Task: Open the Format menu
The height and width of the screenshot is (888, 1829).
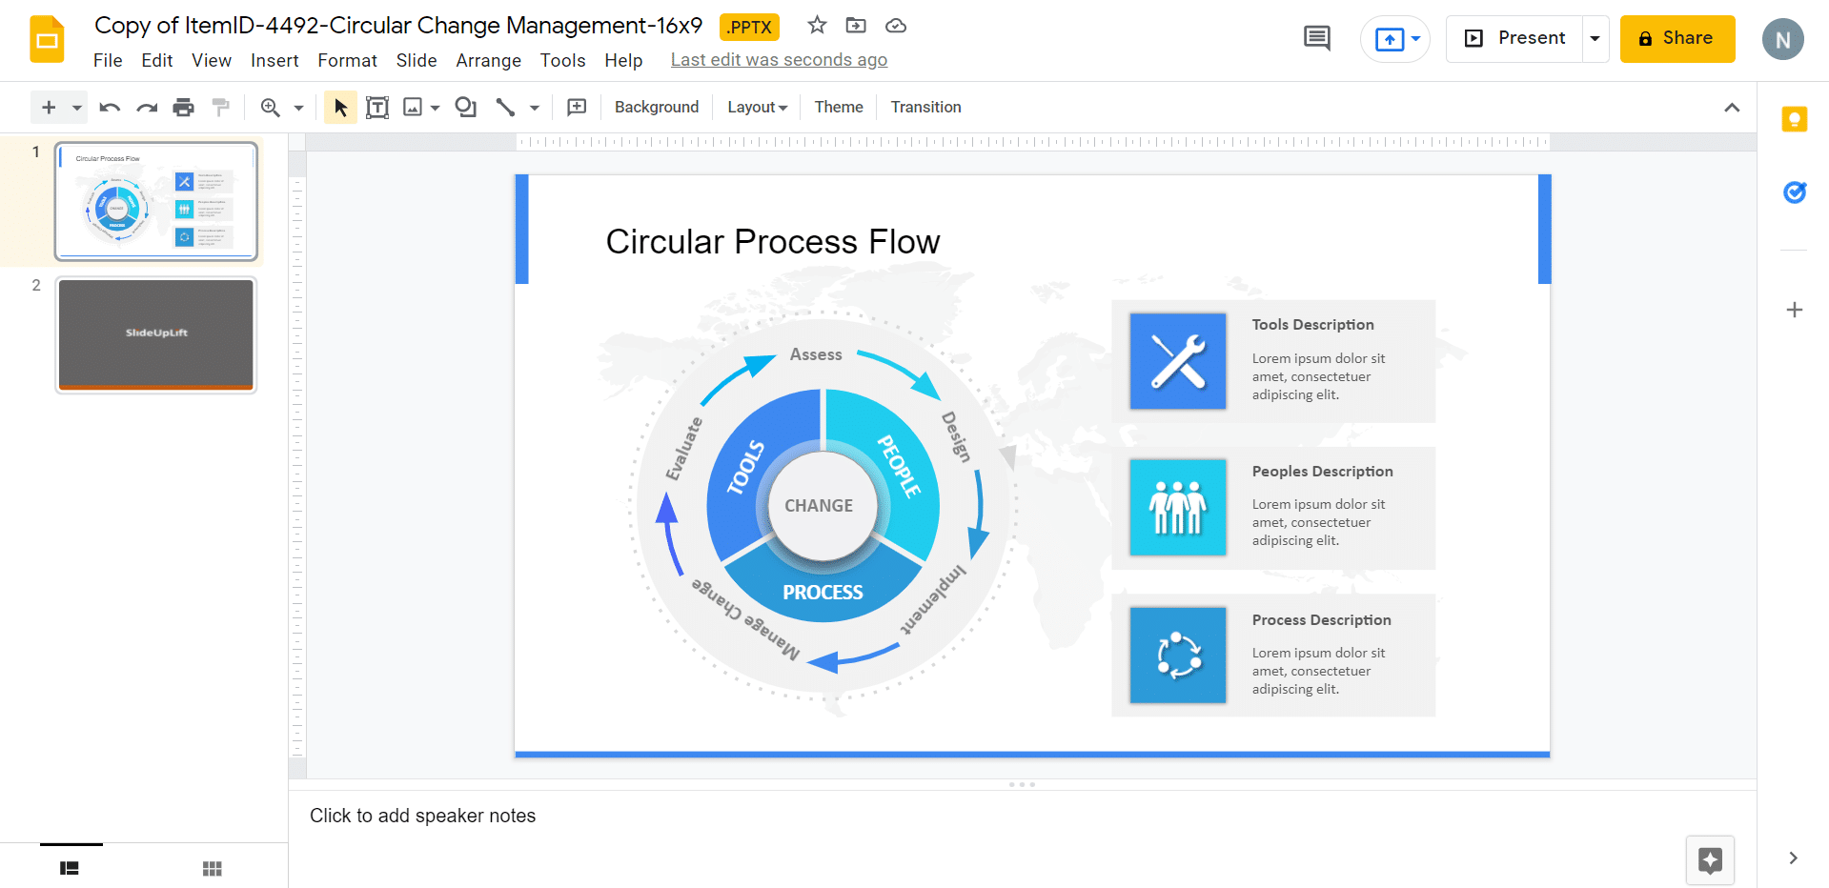Action: click(x=347, y=60)
